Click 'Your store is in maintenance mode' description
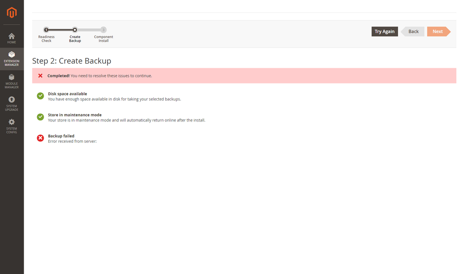The image size is (463, 274). 127,121
